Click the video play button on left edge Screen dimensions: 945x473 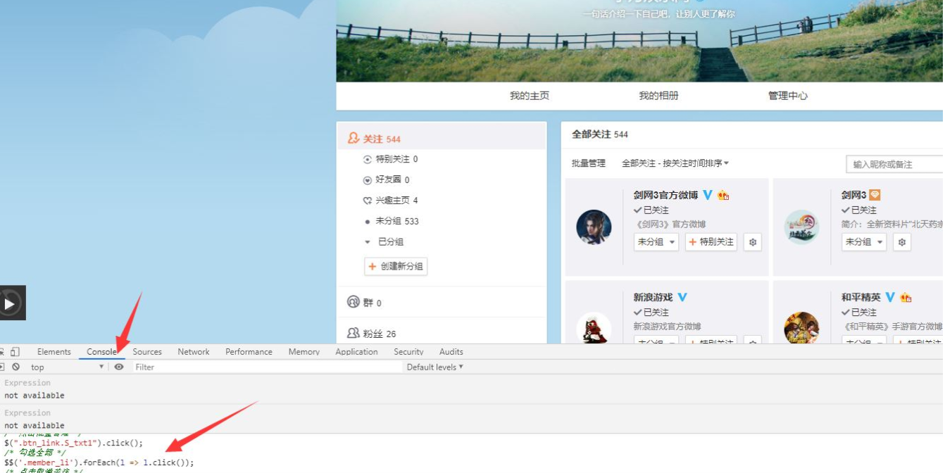[10, 303]
